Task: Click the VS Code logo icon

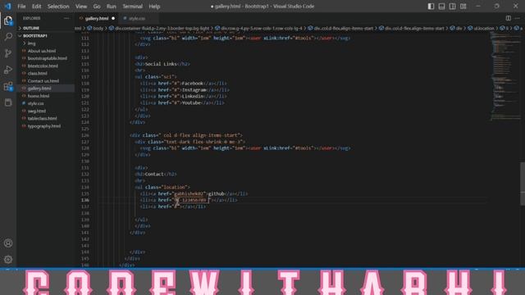Action: point(7,6)
